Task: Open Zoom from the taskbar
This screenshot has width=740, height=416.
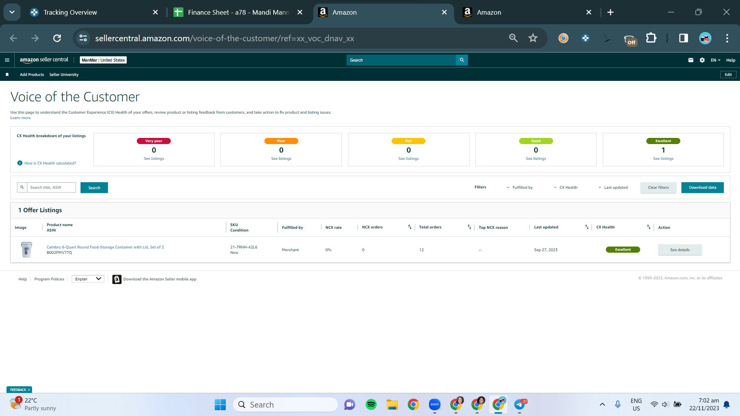Action: pos(435,404)
